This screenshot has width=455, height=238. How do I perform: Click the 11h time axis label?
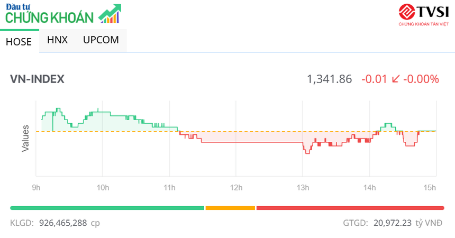(170, 187)
